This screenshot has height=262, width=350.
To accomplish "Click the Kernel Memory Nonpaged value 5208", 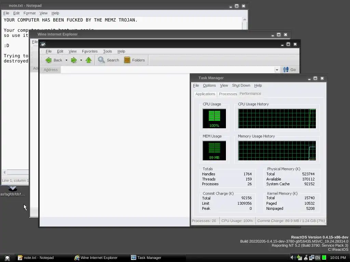I will tap(310, 208).
